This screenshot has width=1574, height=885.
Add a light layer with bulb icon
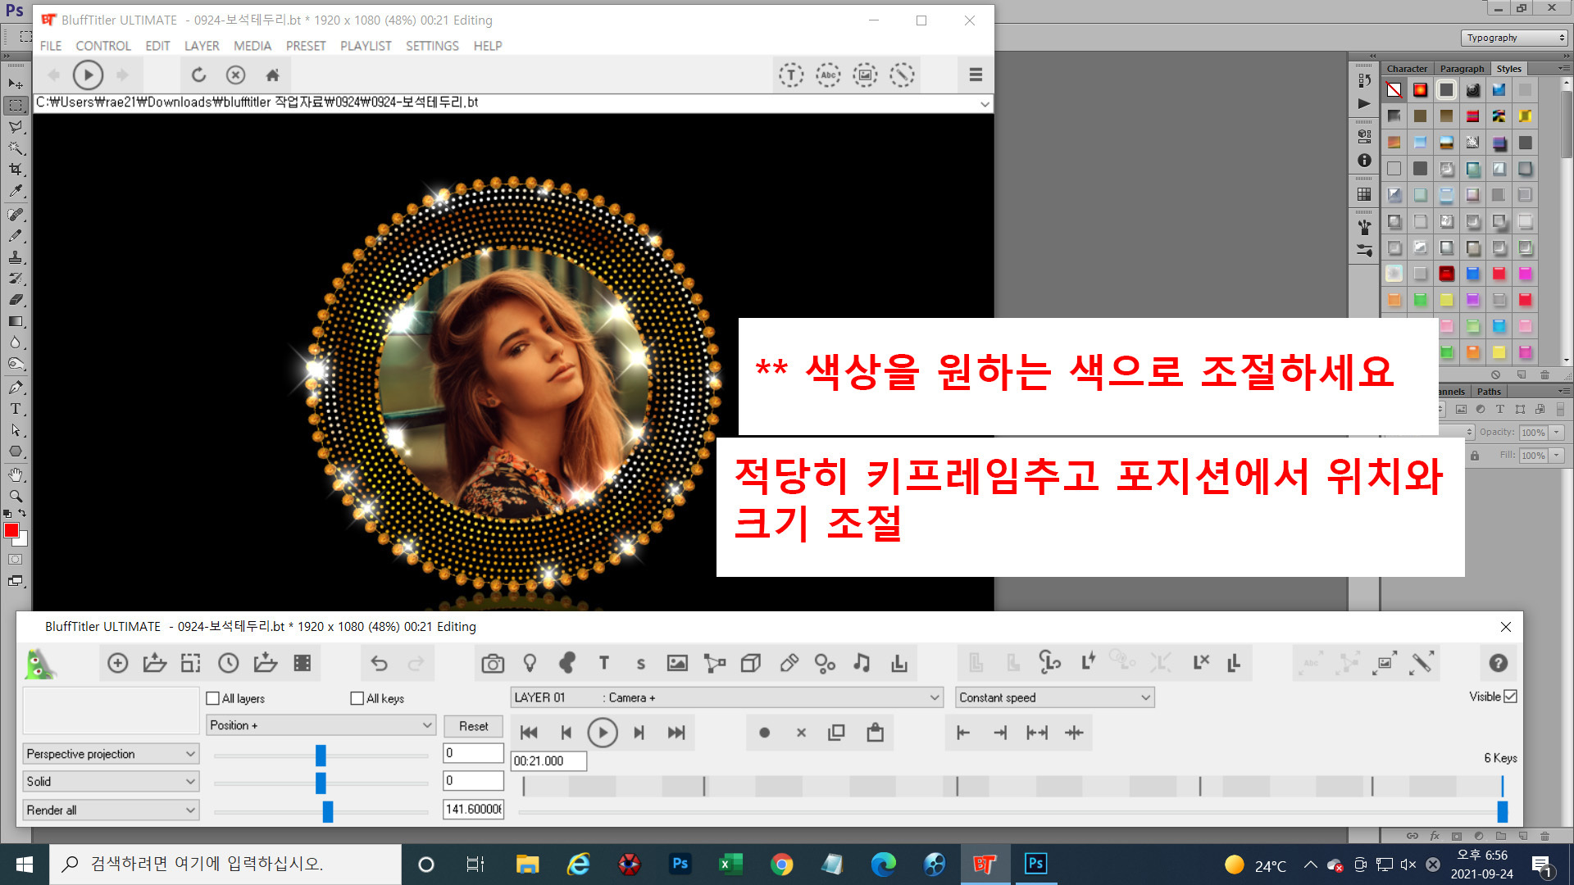530,664
